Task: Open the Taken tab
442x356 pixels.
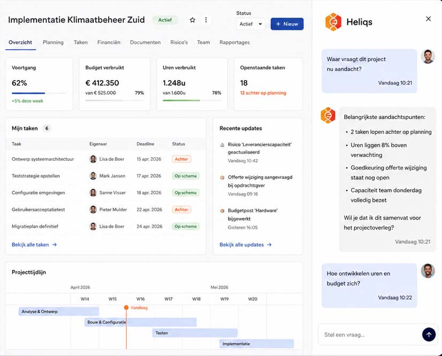Action: 81,43
